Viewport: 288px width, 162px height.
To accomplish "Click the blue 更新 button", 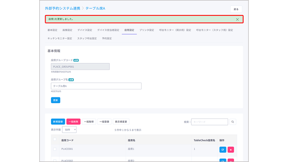I will [x=56, y=100].
